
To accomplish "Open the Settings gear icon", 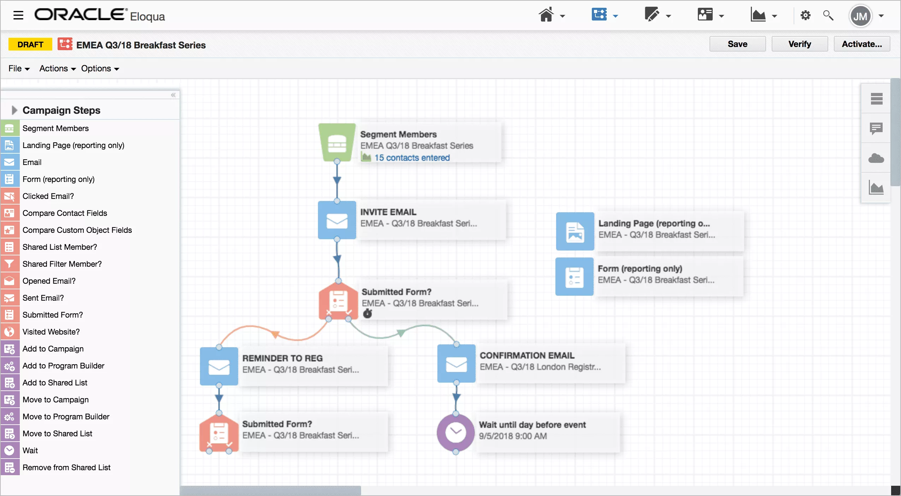I will point(805,15).
